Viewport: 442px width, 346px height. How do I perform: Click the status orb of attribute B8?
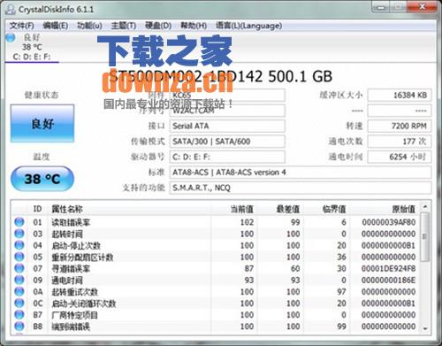(x=19, y=326)
